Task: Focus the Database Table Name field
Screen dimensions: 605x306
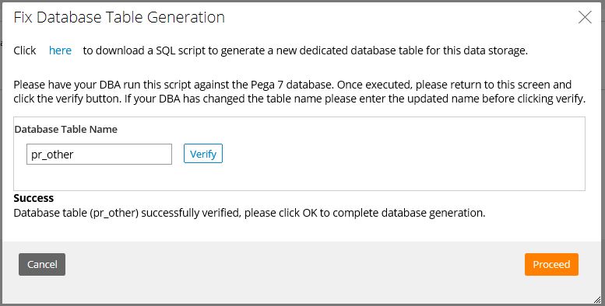Action: (x=99, y=155)
